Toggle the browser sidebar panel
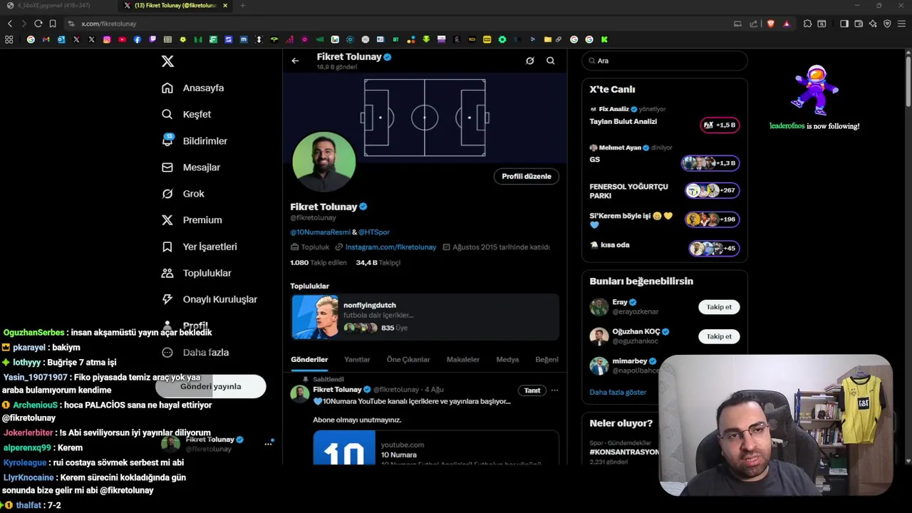912x513 pixels. [x=844, y=24]
